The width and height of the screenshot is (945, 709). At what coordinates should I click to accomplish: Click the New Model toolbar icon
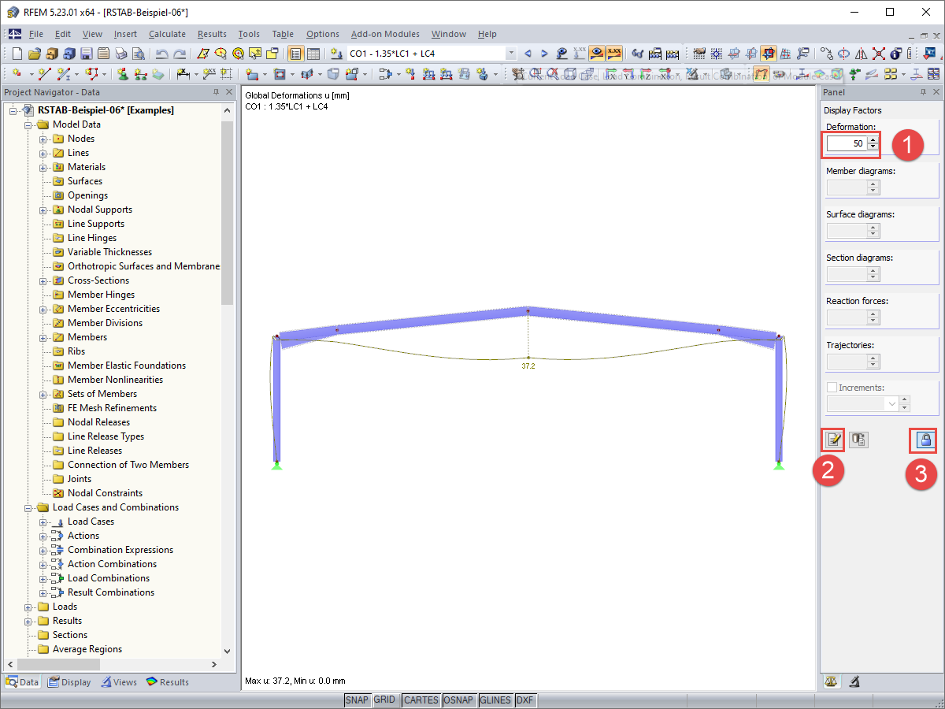tap(17, 54)
